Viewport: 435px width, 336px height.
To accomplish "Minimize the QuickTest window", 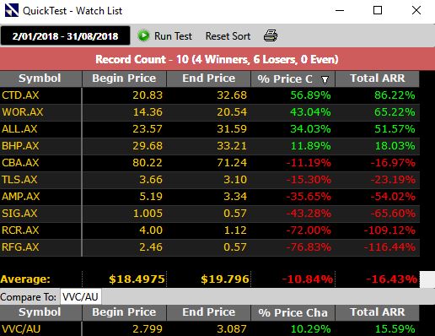I will pyautogui.click(x=340, y=10).
